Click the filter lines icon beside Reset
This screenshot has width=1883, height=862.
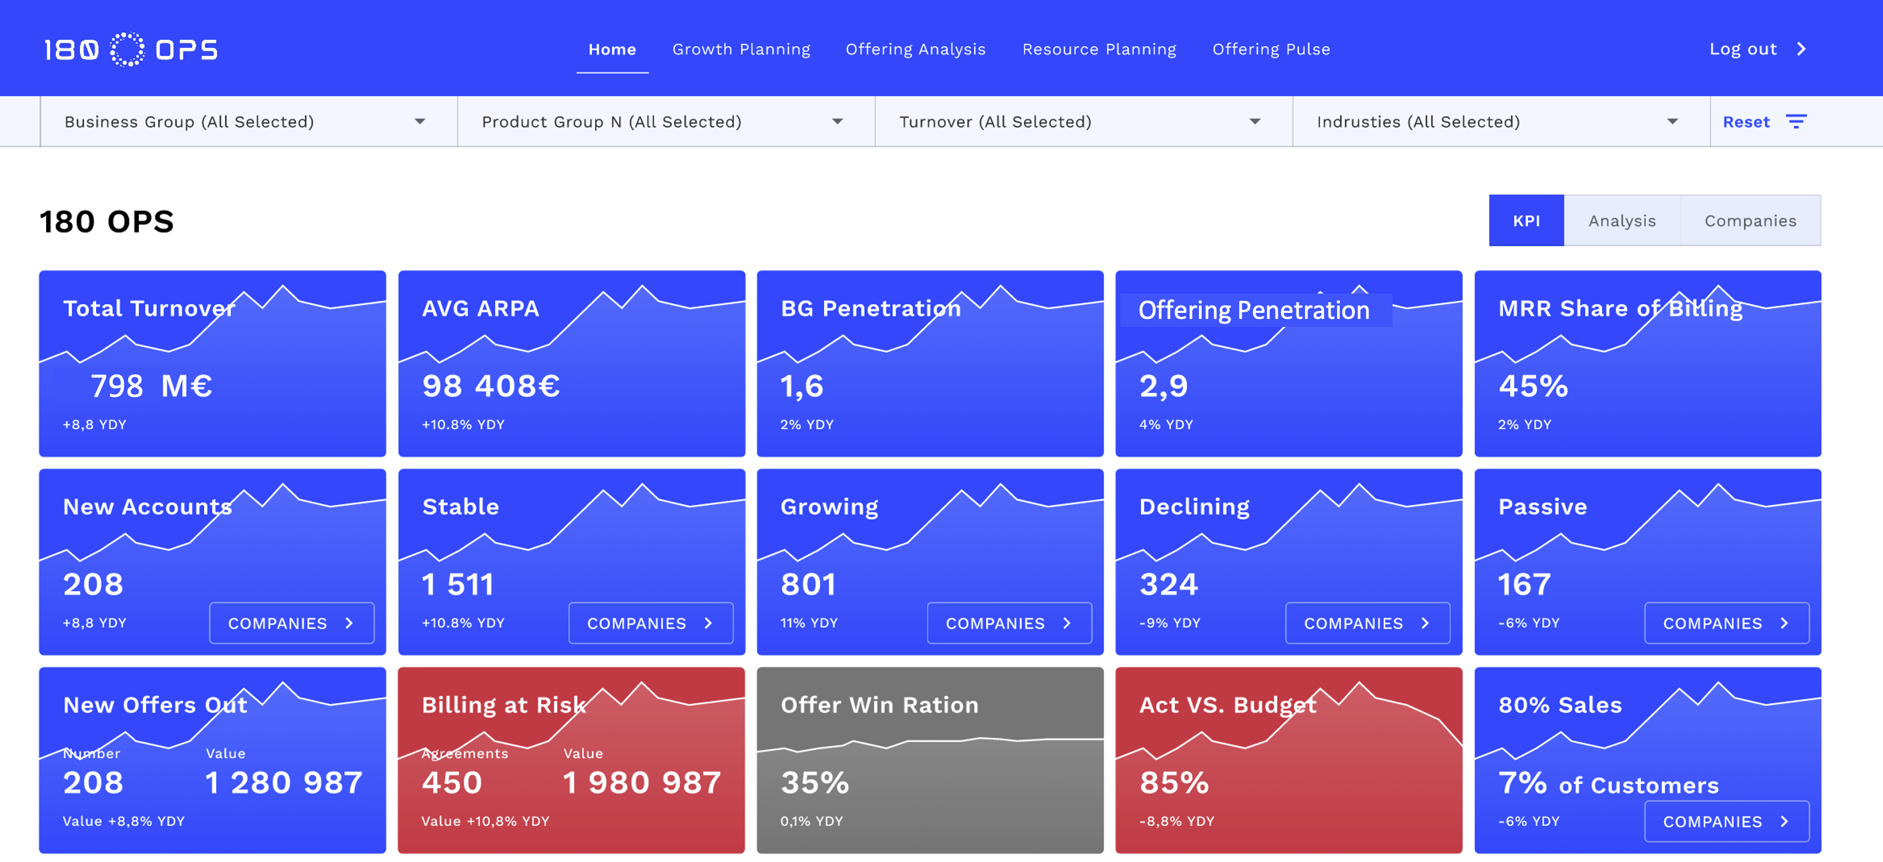[1796, 121]
